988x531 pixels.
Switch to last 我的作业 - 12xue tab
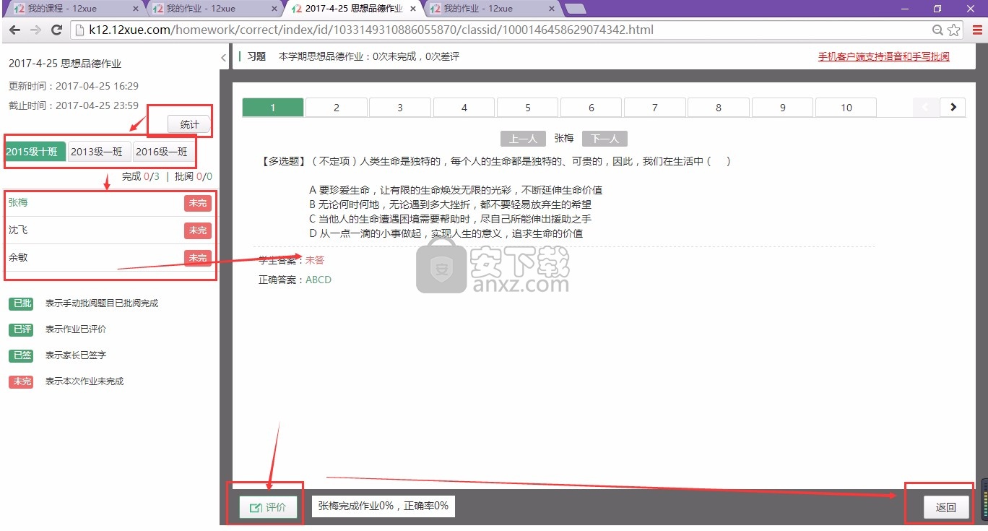[x=491, y=9]
